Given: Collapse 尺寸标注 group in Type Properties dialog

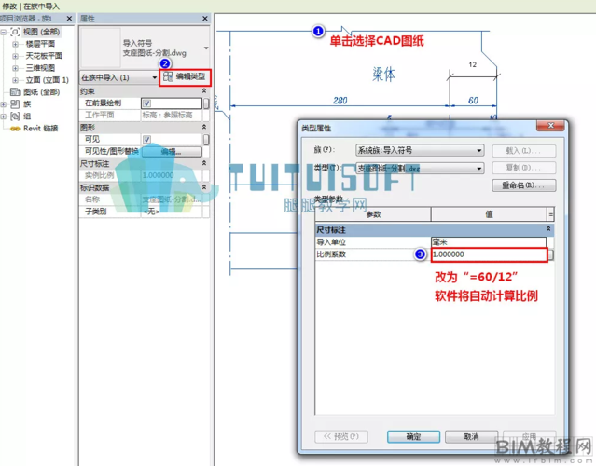Looking at the screenshot, I should [548, 228].
